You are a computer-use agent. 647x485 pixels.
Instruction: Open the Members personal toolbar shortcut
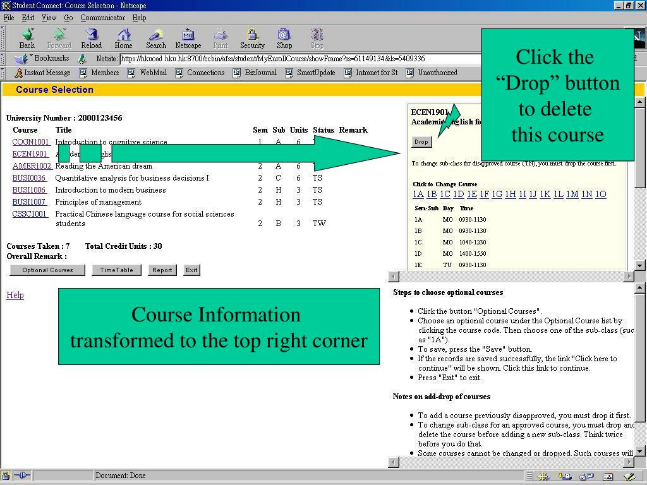pos(99,73)
